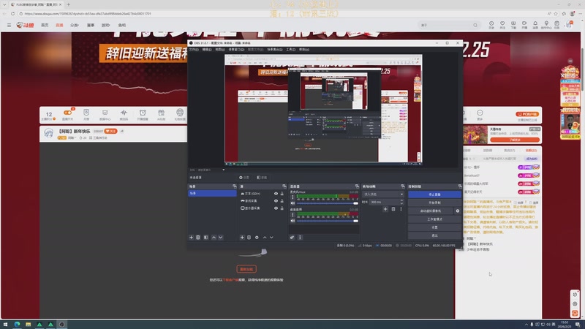Adjust the desktop audio volume slider
The image size is (585, 329).
328,221
